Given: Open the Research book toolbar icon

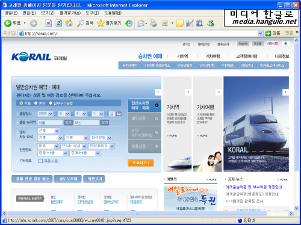Looking at the screenshot, I should (x=200, y=23).
